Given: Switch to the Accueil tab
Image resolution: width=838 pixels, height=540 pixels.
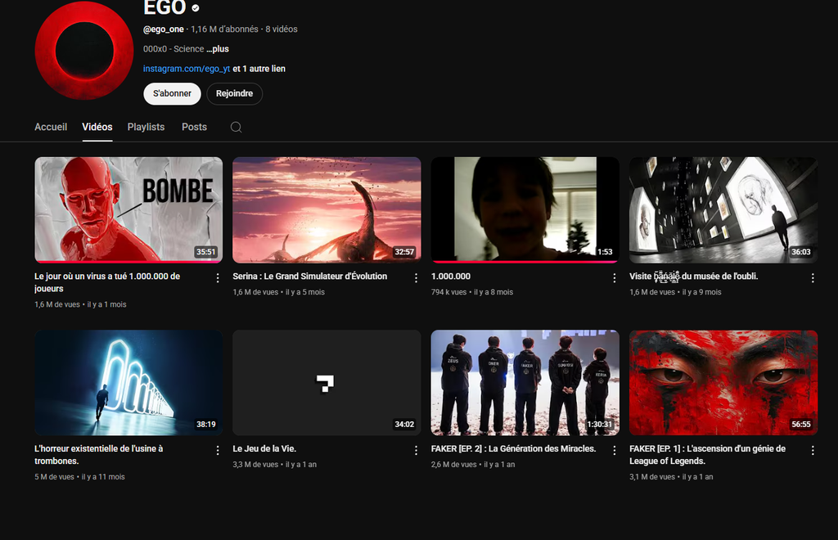Looking at the screenshot, I should coord(51,127).
